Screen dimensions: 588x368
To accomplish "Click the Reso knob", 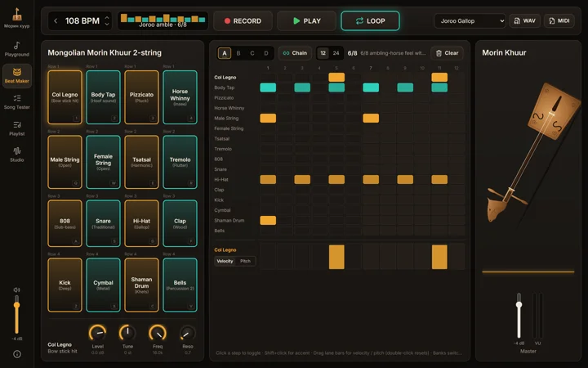I will pos(188,333).
